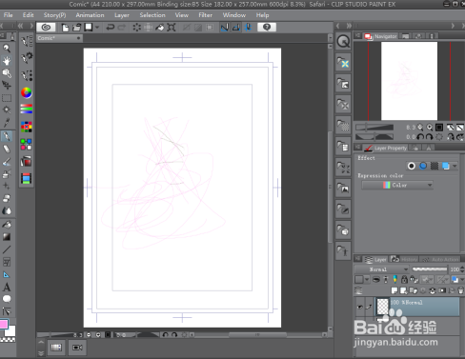
Task: Toggle Clip to Layer Below
Action: (376, 279)
